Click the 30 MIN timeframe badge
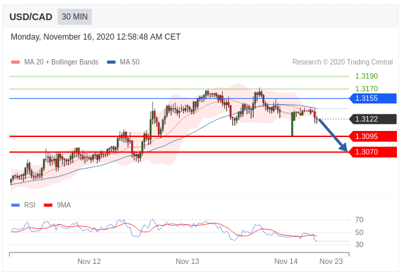The width and height of the screenshot is (401, 276). click(x=75, y=17)
